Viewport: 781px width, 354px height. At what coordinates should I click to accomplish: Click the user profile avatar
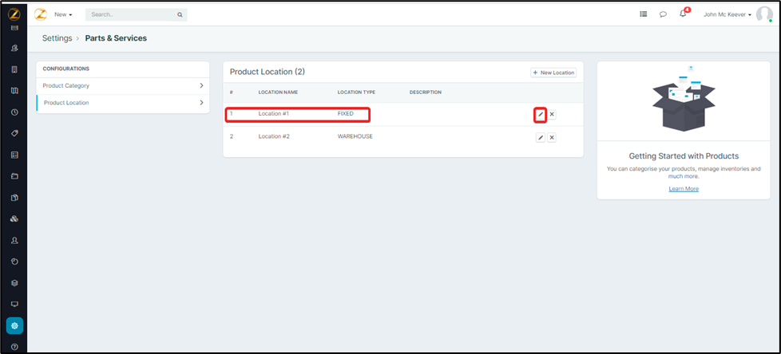click(x=764, y=14)
